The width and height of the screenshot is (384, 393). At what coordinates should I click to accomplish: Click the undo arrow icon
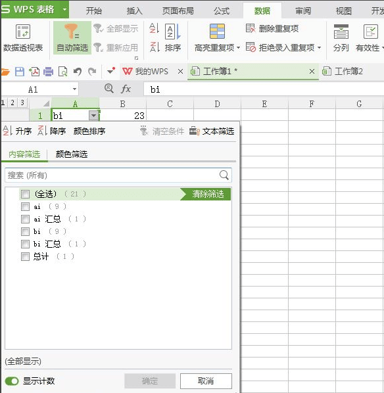[x=78, y=72]
